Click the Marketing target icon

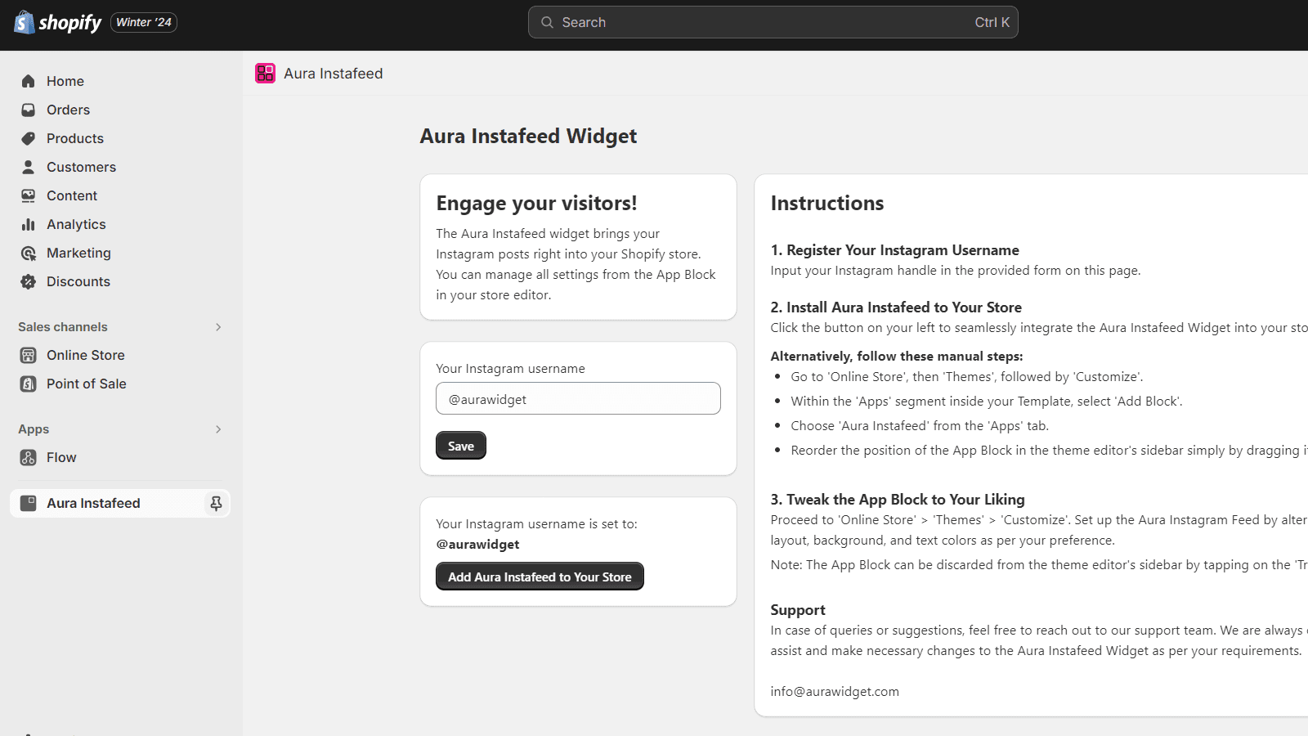tap(29, 253)
